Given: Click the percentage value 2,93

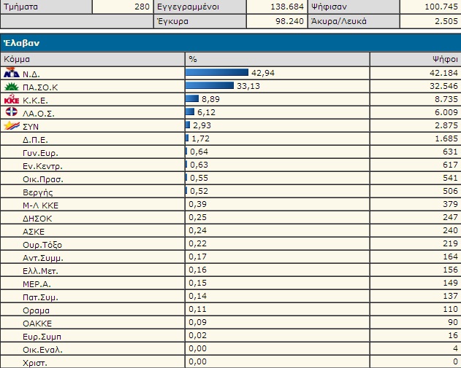Looking at the screenshot, I should 202,125.
